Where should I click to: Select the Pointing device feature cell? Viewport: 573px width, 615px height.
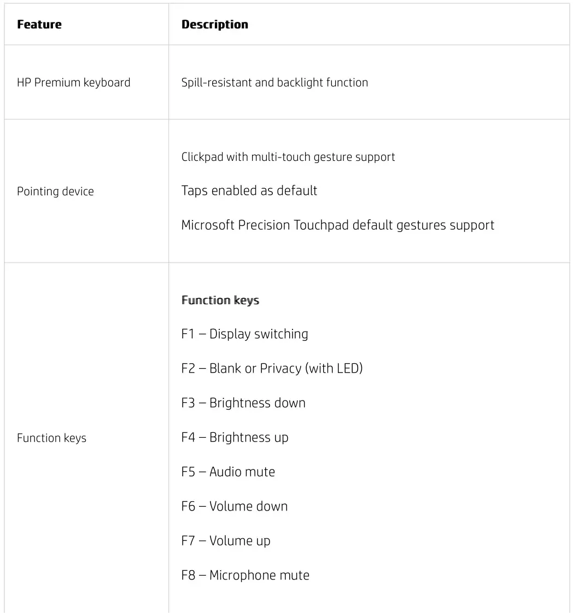pos(55,192)
